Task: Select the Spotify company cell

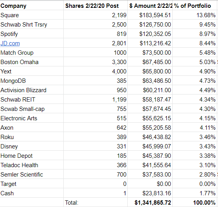Action: coord(32,34)
